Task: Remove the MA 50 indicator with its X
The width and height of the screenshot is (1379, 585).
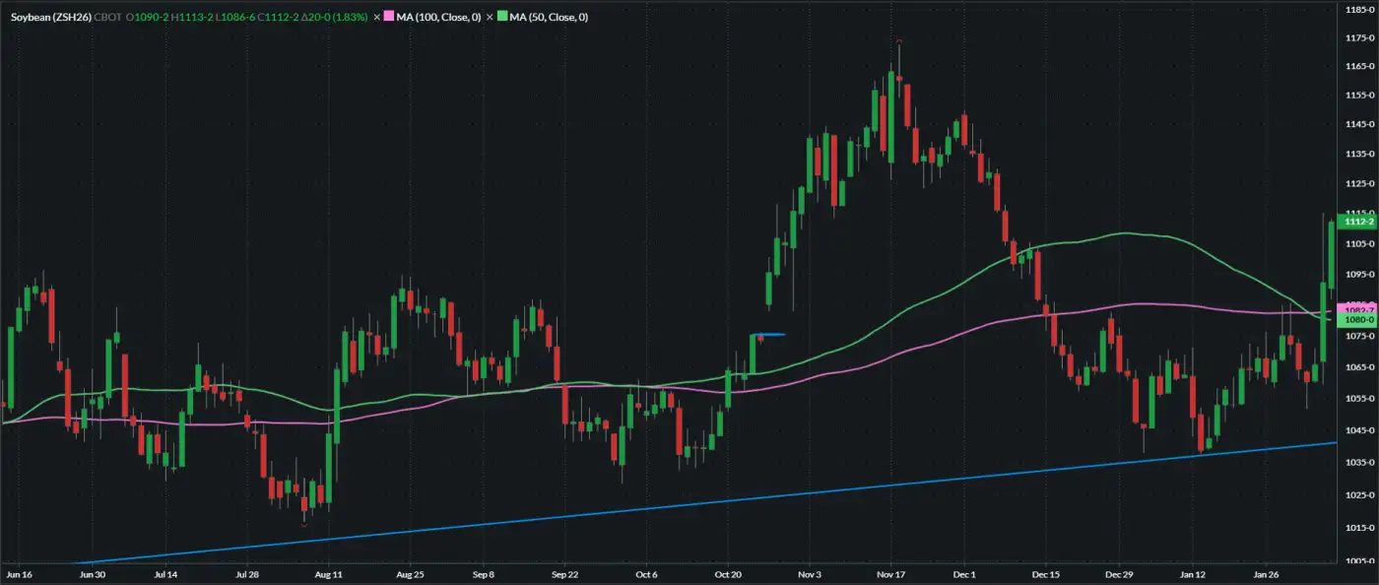Action: 488,17
